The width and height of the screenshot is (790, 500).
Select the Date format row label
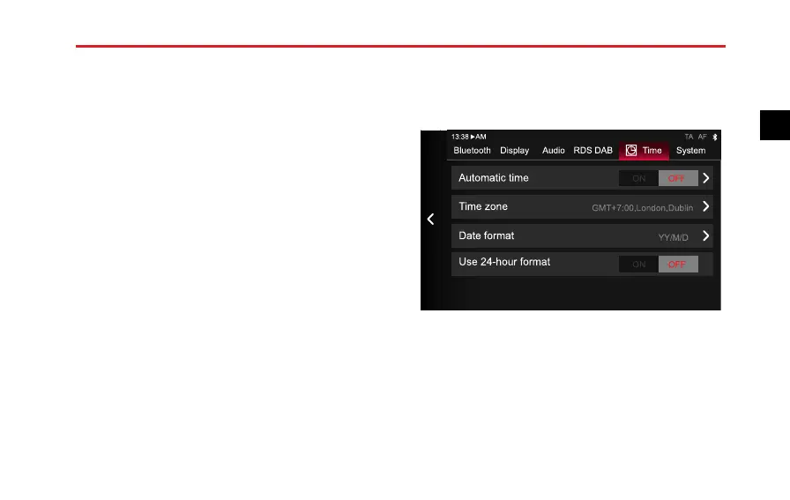[x=486, y=235]
